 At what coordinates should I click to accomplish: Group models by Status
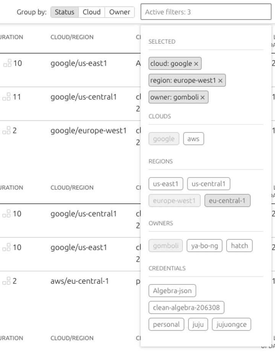[65, 12]
